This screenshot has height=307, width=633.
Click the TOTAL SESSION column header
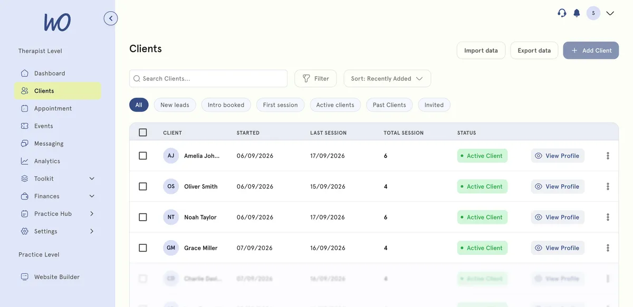(x=404, y=133)
